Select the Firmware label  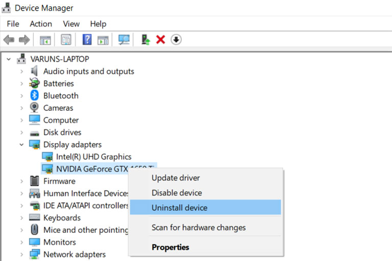[x=59, y=181]
